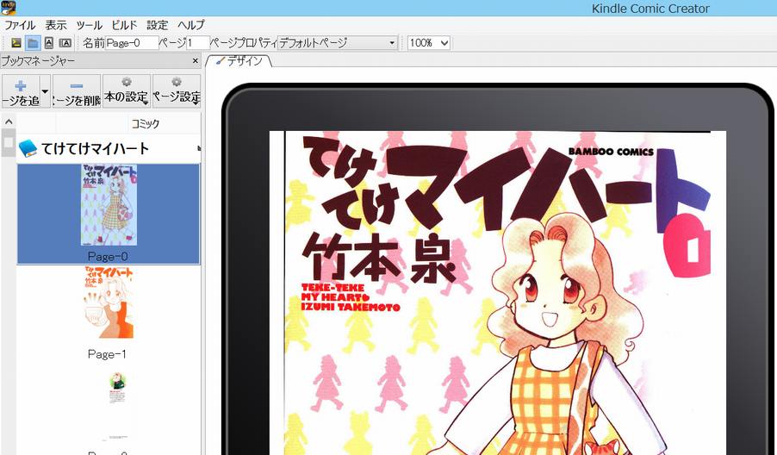This screenshot has height=455, width=777.
Task: Click the portrait text page icon
Action: pos(48,43)
